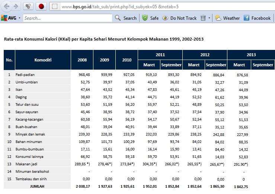275x194 pixels.
Task: Click the Weather sun-cloud icon
Action: tap(218, 18)
